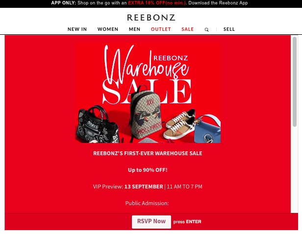Open the WOMEN menu

coord(108,29)
